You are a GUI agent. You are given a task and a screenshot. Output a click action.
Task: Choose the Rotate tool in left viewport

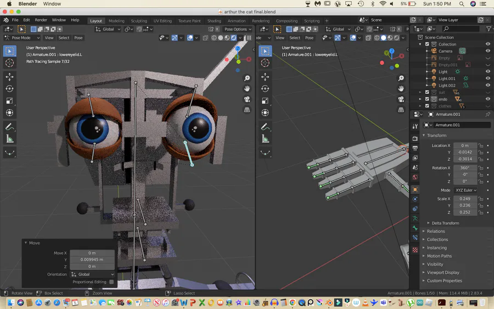tap(9, 89)
